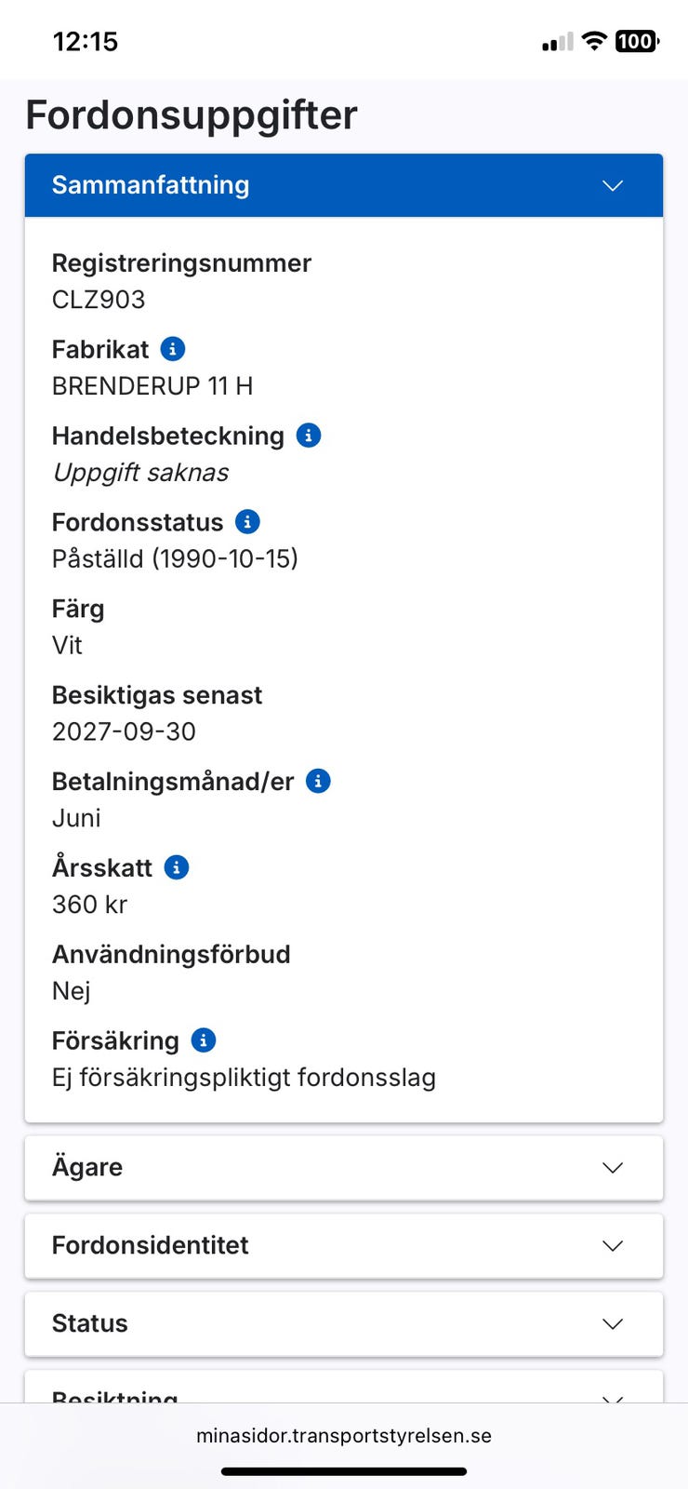Tap the Fordonsuppgifter page heading

tap(192, 115)
